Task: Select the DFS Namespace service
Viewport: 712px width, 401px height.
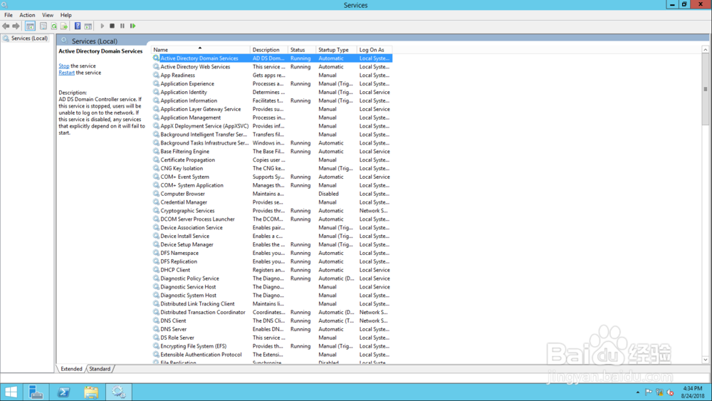Action: click(x=272, y=253)
